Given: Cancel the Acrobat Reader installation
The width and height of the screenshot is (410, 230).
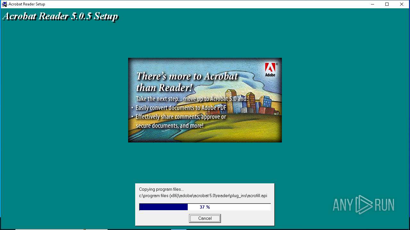Looking at the screenshot, I should [205, 218].
